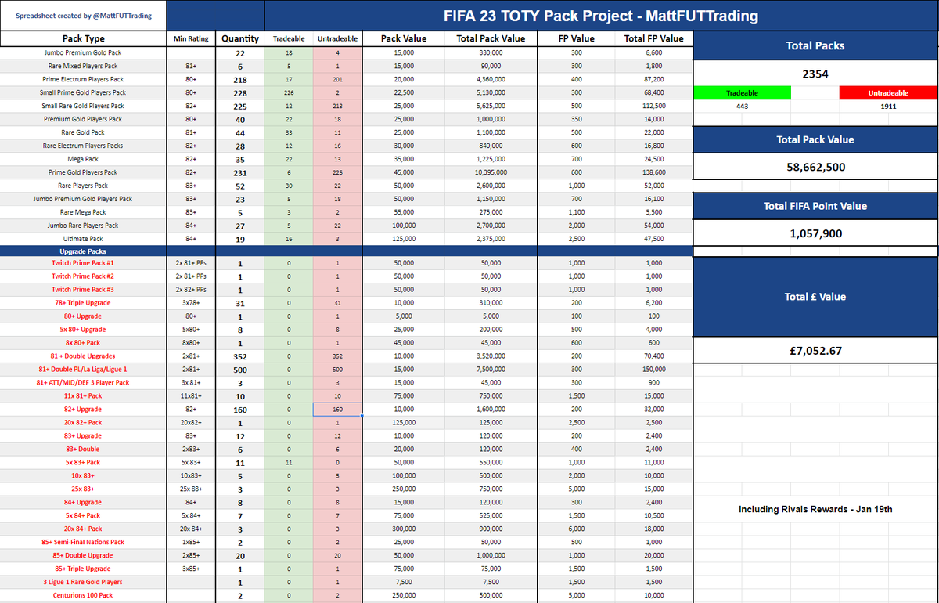Screen dimensions: 939x603
Task: Click the total packs value 2354
Action: pyautogui.click(x=815, y=74)
